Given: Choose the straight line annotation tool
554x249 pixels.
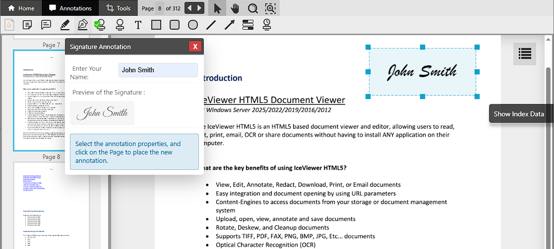Looking at the screenshot, I should [211, 25].
